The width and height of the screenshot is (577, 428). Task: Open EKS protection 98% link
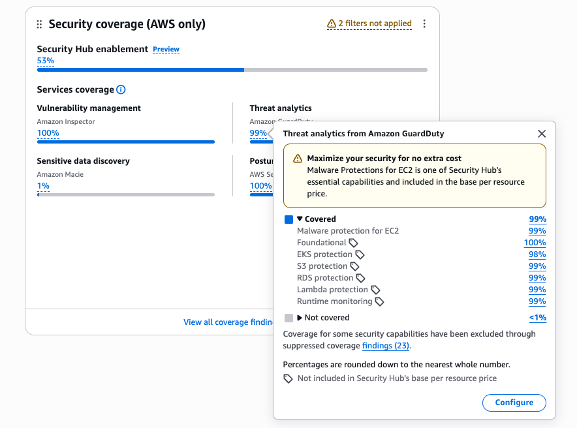pos(537,254)
